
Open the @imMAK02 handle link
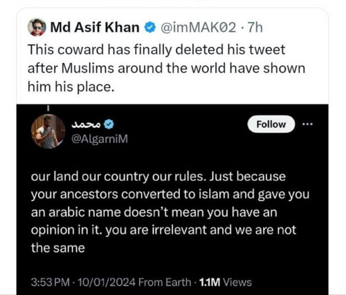[199, 28]
